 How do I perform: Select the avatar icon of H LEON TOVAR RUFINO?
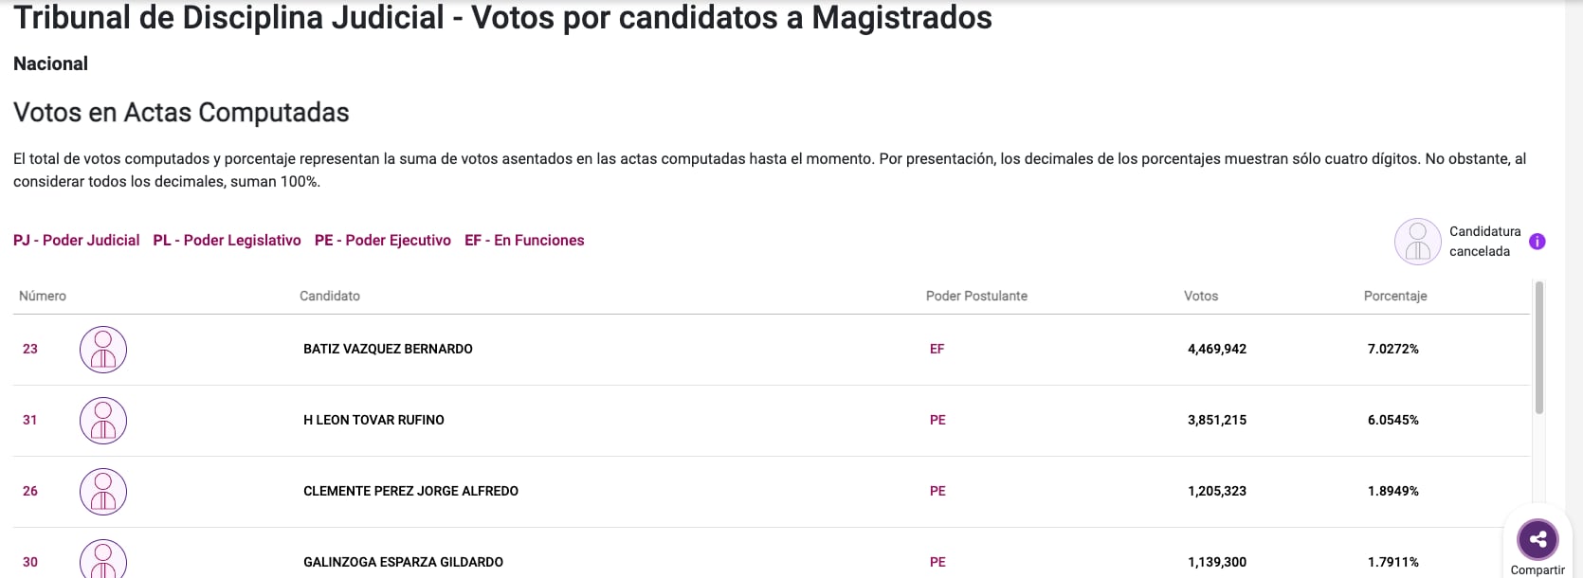coord(102,420)
